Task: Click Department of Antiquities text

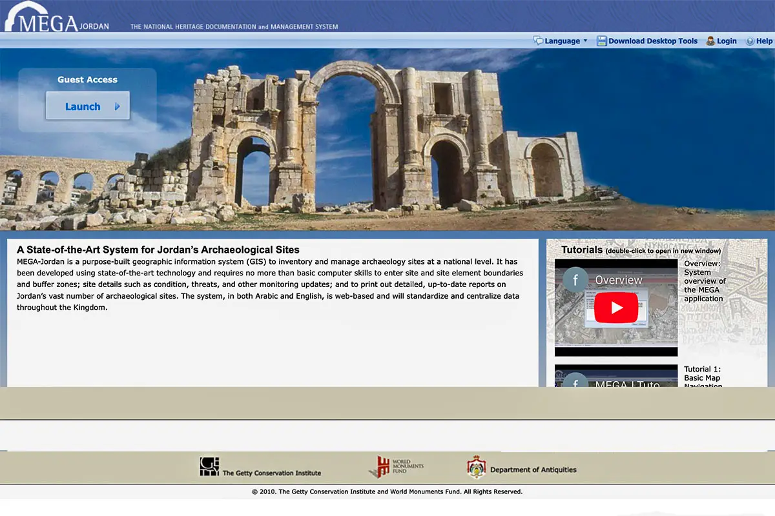Action: tap(533, 470)
